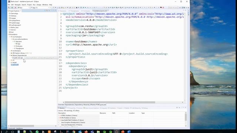The width and height of the screenshot is (237, 133).
Task: Collapse the dependency block at line 18
Action: pyautogui.click(x=62, y=66)
